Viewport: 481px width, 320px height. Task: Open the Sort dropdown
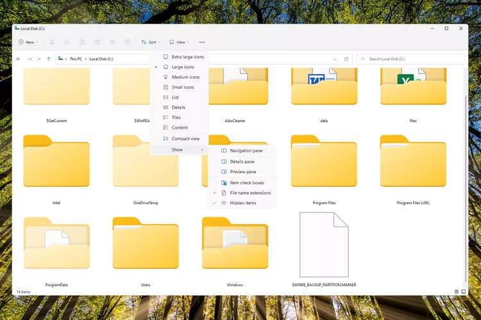click(150, 42)
